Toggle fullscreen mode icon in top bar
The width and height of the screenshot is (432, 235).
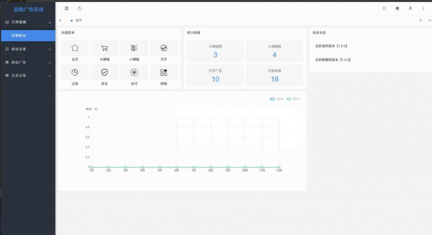[384, 8]
